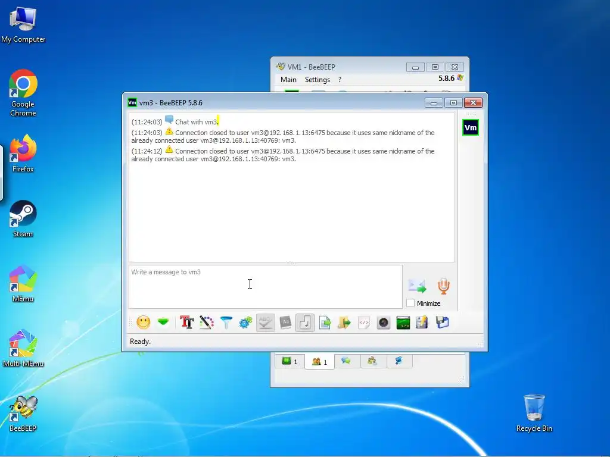The image size is (610, 457).
Task: Click the blue floppy save chat icon
Action: [443, 323]
